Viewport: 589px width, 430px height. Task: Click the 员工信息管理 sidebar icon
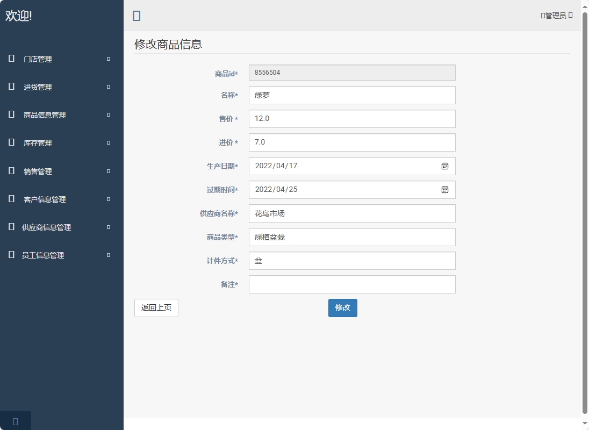11,255
